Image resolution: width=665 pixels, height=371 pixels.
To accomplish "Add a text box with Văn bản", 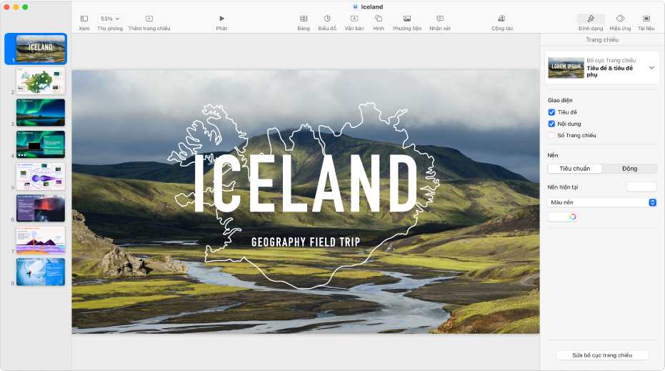I will pos(354,19).
